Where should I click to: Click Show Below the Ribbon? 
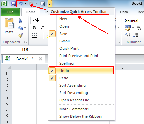[x=81, y=116]
